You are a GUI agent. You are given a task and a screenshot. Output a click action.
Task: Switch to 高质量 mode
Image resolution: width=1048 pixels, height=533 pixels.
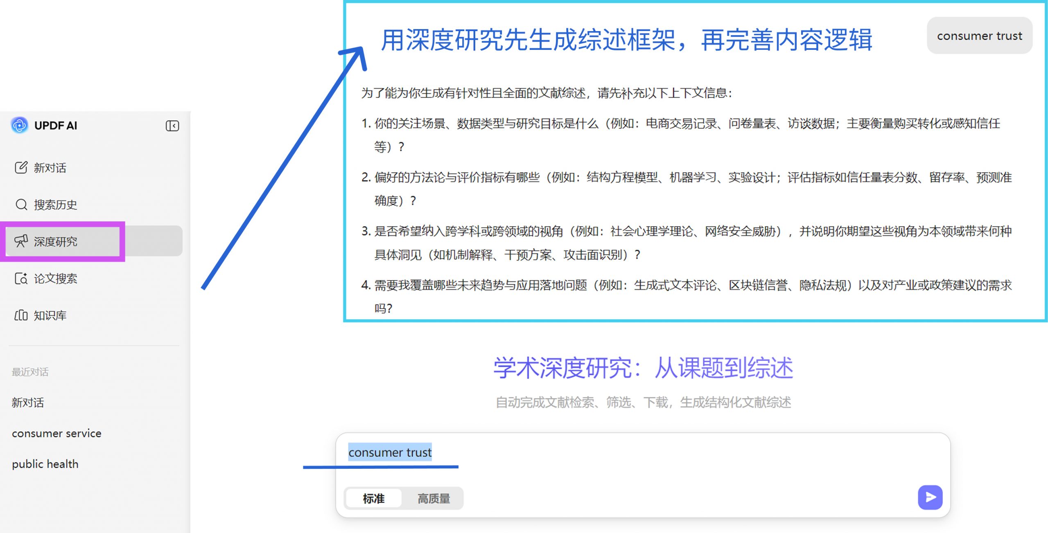434,498
